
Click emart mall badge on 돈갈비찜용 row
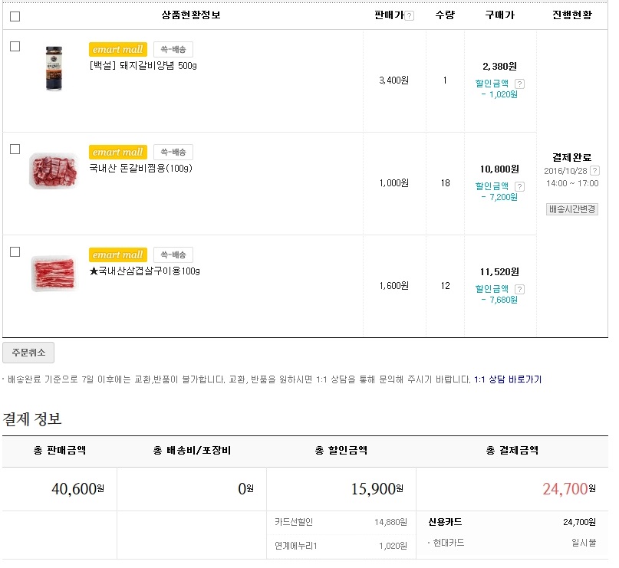click(117, 152)
